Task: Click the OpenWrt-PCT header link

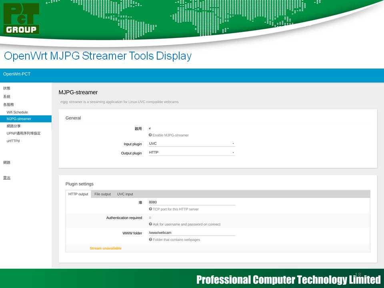Action: 17,74
